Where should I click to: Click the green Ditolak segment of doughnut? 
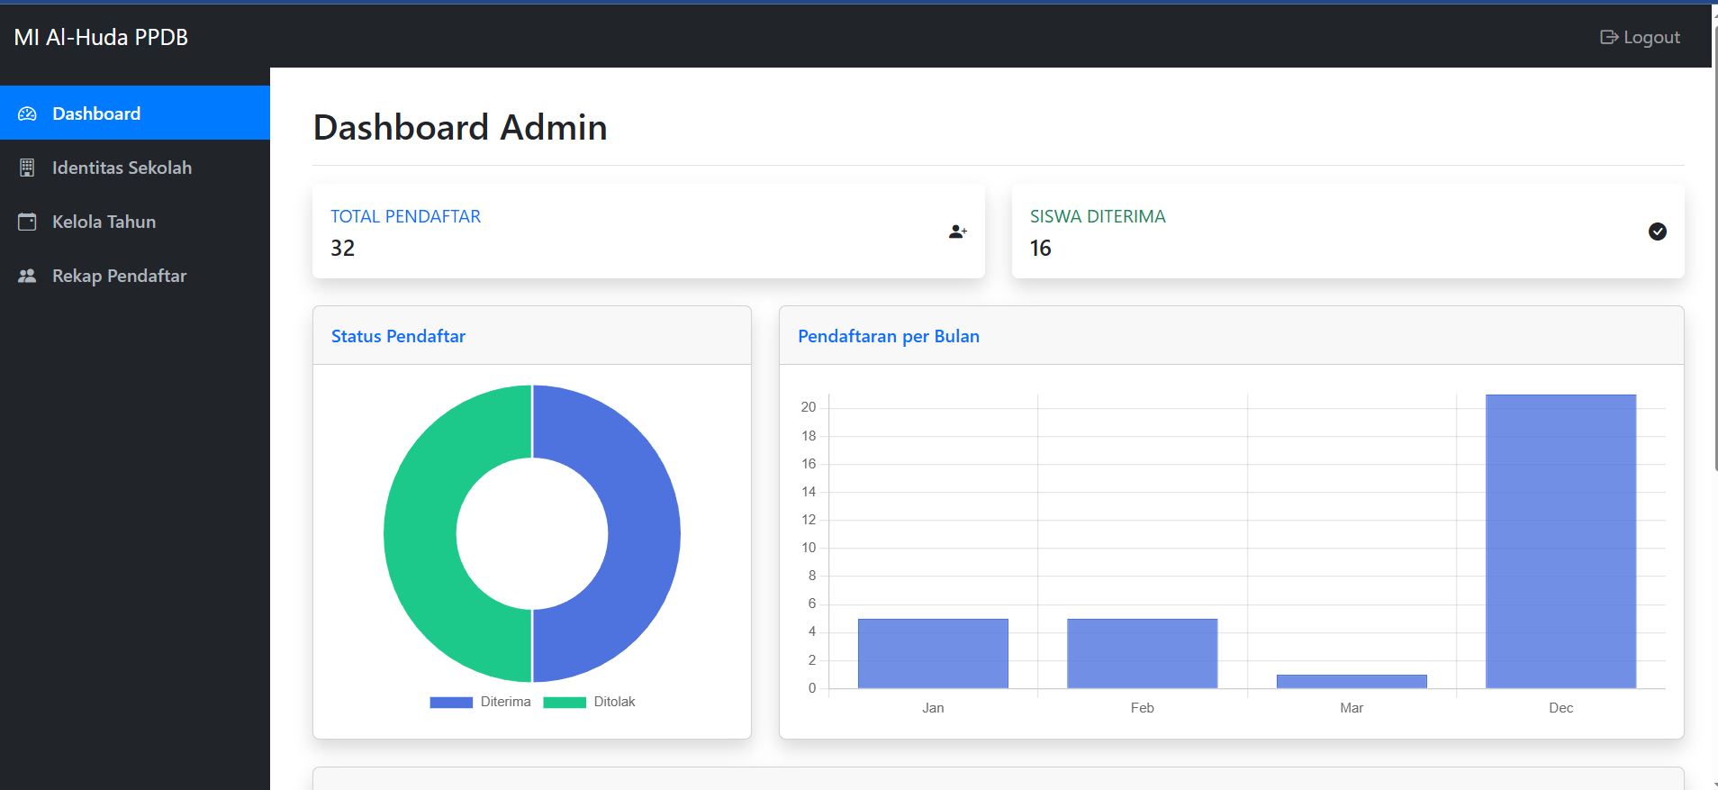click(x=420, y=533)
